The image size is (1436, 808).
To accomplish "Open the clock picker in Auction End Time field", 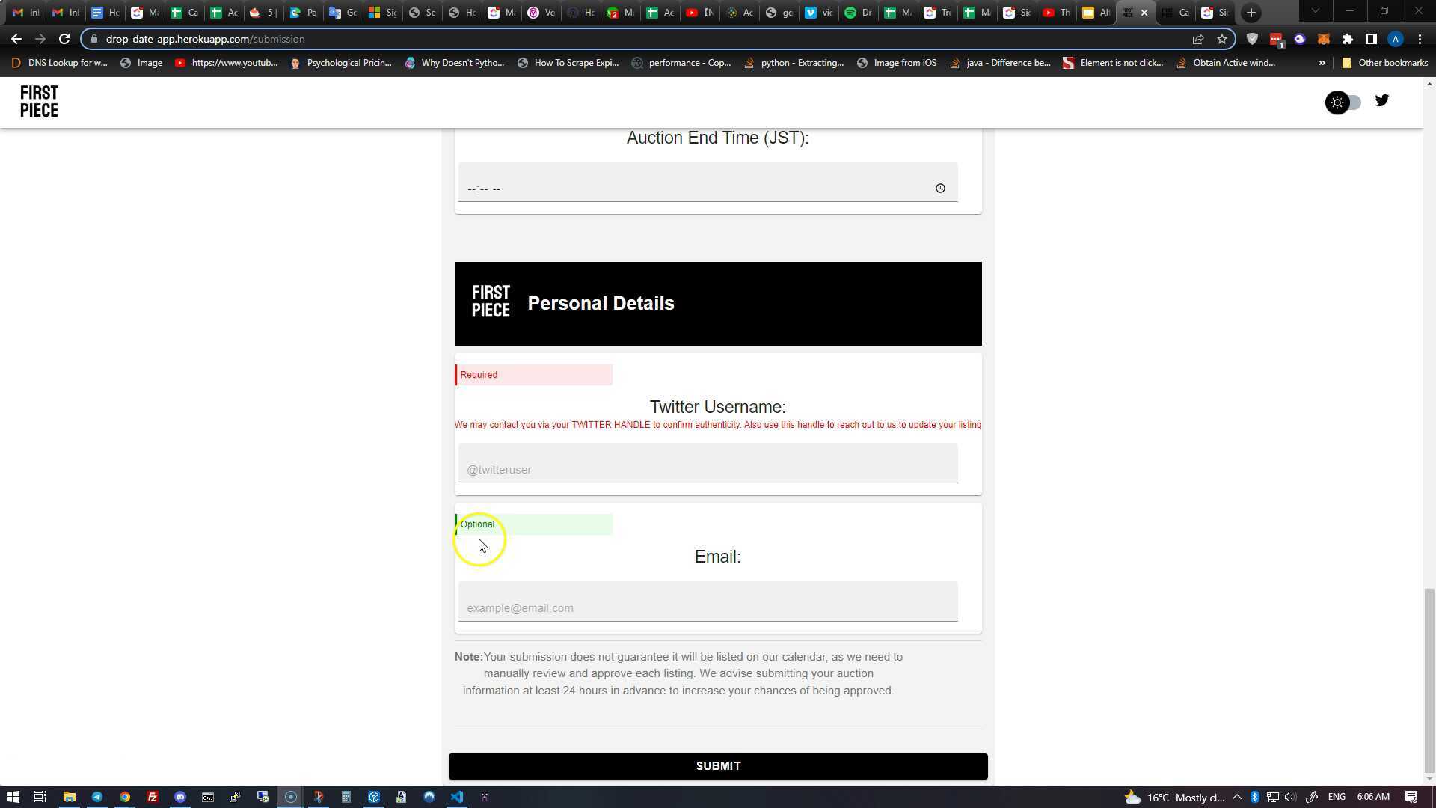I will (x=940, y=188).
